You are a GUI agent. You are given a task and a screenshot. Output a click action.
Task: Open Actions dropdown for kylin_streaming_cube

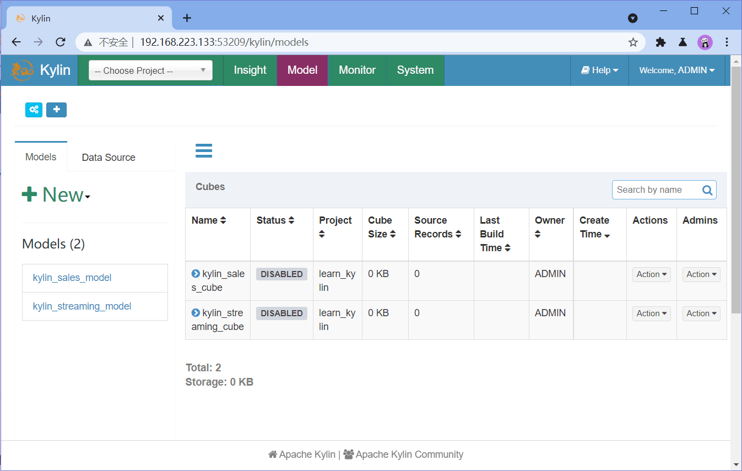[x=652, y=313]
